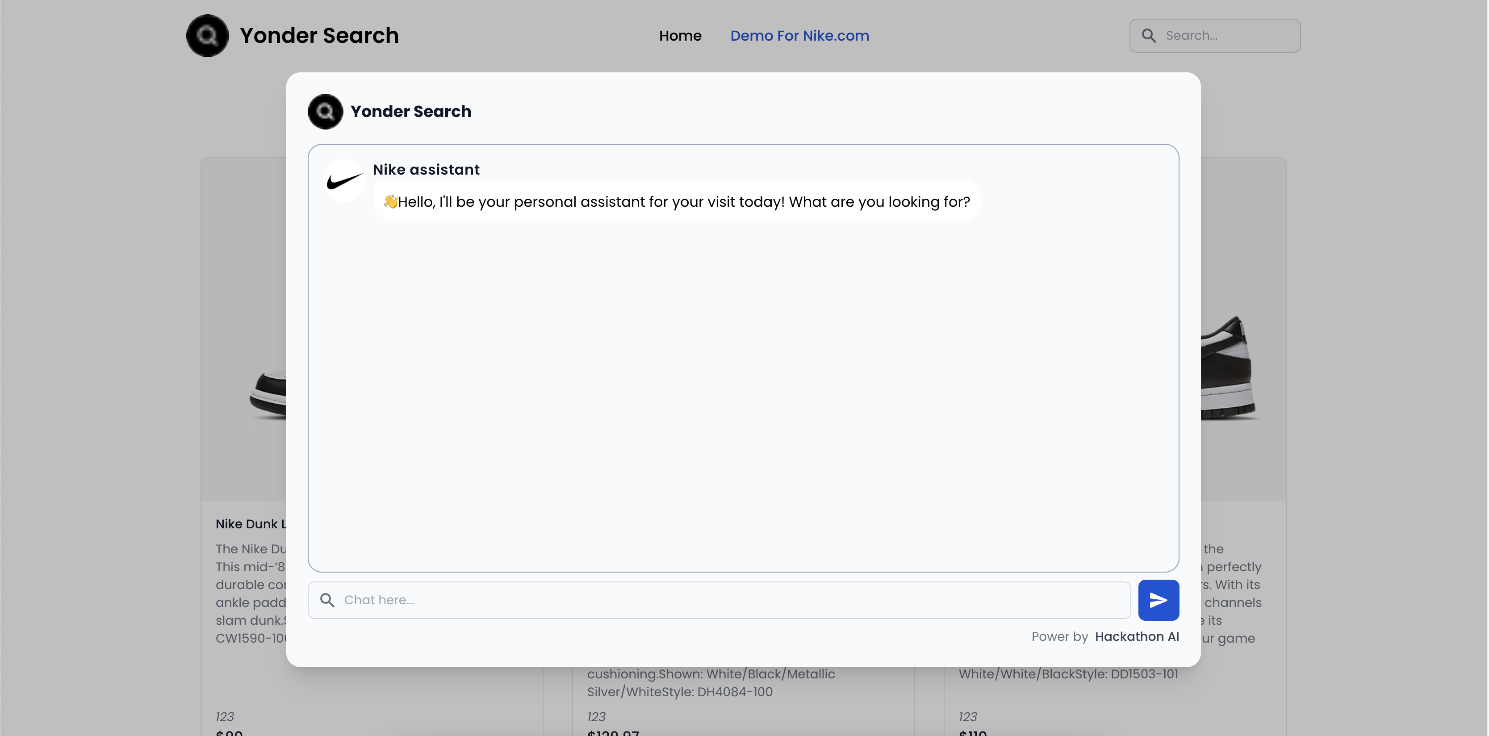Open Demo For Nike.com page
The width and height of the screenshot is (1489, 736).
[799, 36]
